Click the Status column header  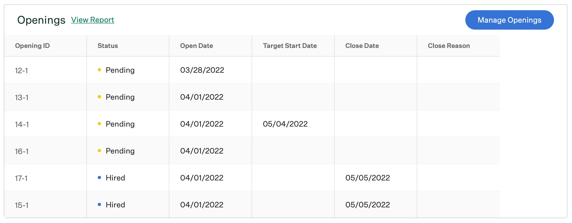coord(107,46)
